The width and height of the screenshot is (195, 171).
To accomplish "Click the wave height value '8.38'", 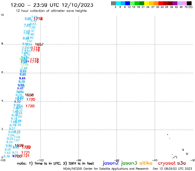I will 7,156.
